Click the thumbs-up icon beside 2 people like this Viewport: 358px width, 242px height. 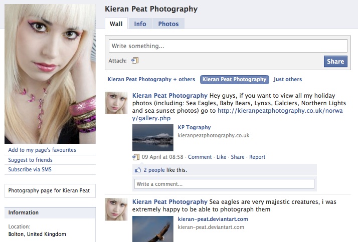click(x=138, y=170)
